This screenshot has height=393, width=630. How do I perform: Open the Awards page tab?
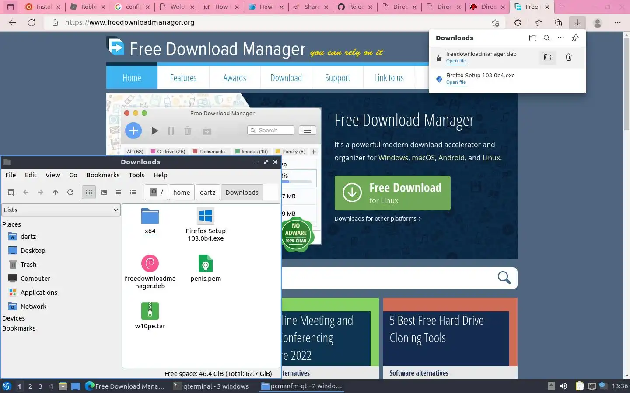[x=234, y=78]
